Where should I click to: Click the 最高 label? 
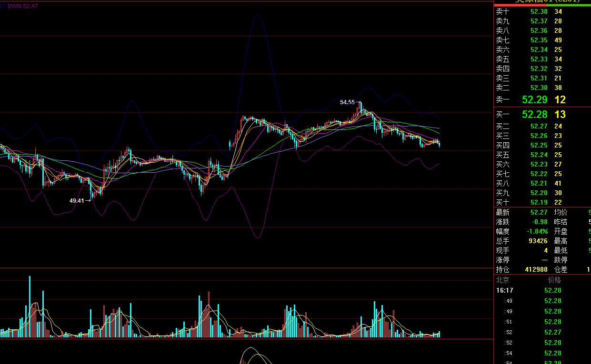click(561, 241)
